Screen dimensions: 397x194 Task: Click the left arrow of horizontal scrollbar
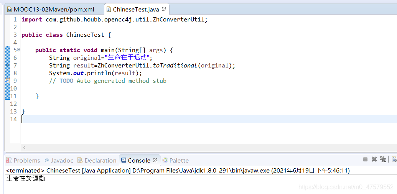(x=25, y=147)
